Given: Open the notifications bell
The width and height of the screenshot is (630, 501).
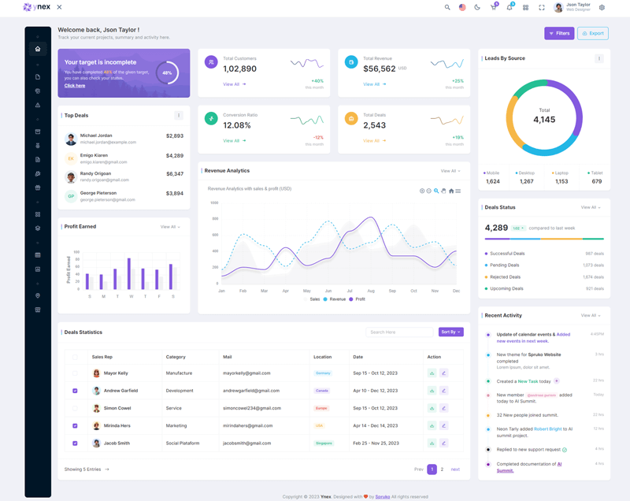Looking at the screenshot, I should (510, 8).
